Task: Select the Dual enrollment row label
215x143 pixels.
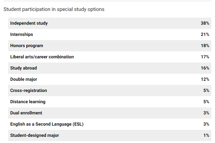Action: pos(26,113)
